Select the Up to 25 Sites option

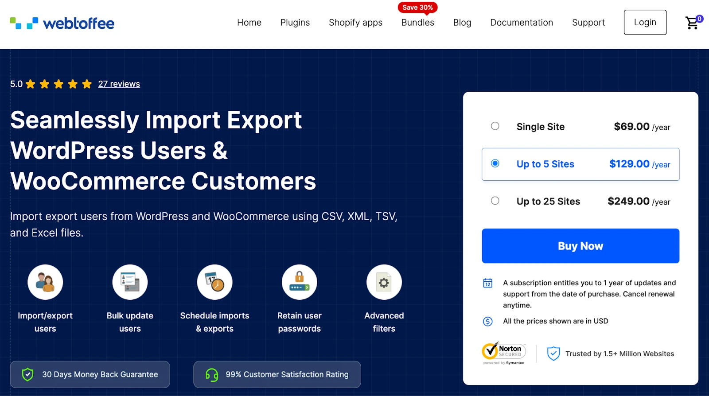pos(495,201)
